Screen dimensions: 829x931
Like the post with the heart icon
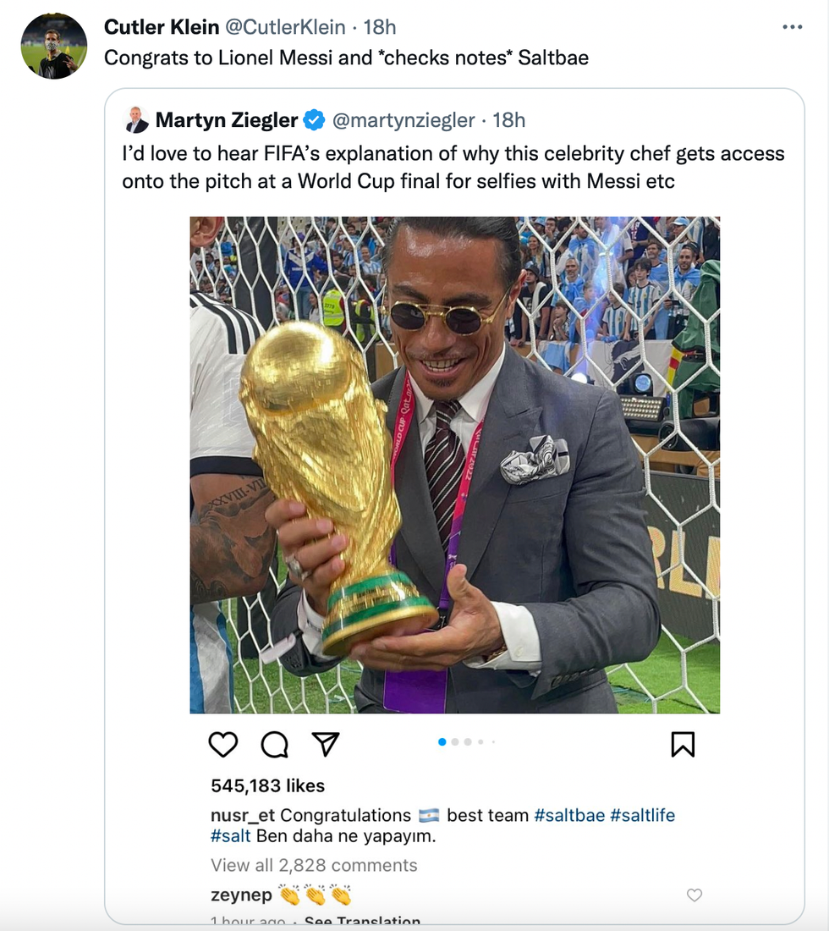[222, 744]
